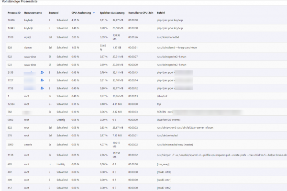The width and height of the screenshot is (287, 191).
Task: Sort by Befehl column header
Action: click(161, 13)
